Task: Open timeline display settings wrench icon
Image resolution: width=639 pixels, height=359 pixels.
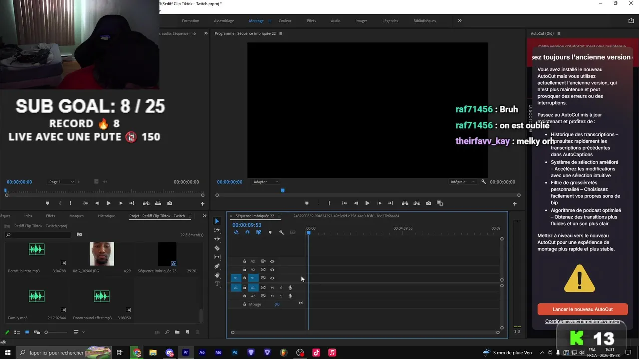Action: tap(281, 232)
